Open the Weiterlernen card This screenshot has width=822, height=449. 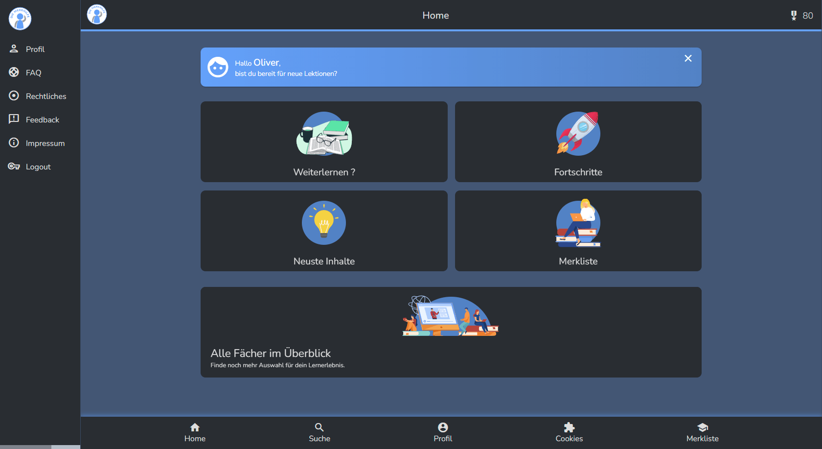click(324, 142)
